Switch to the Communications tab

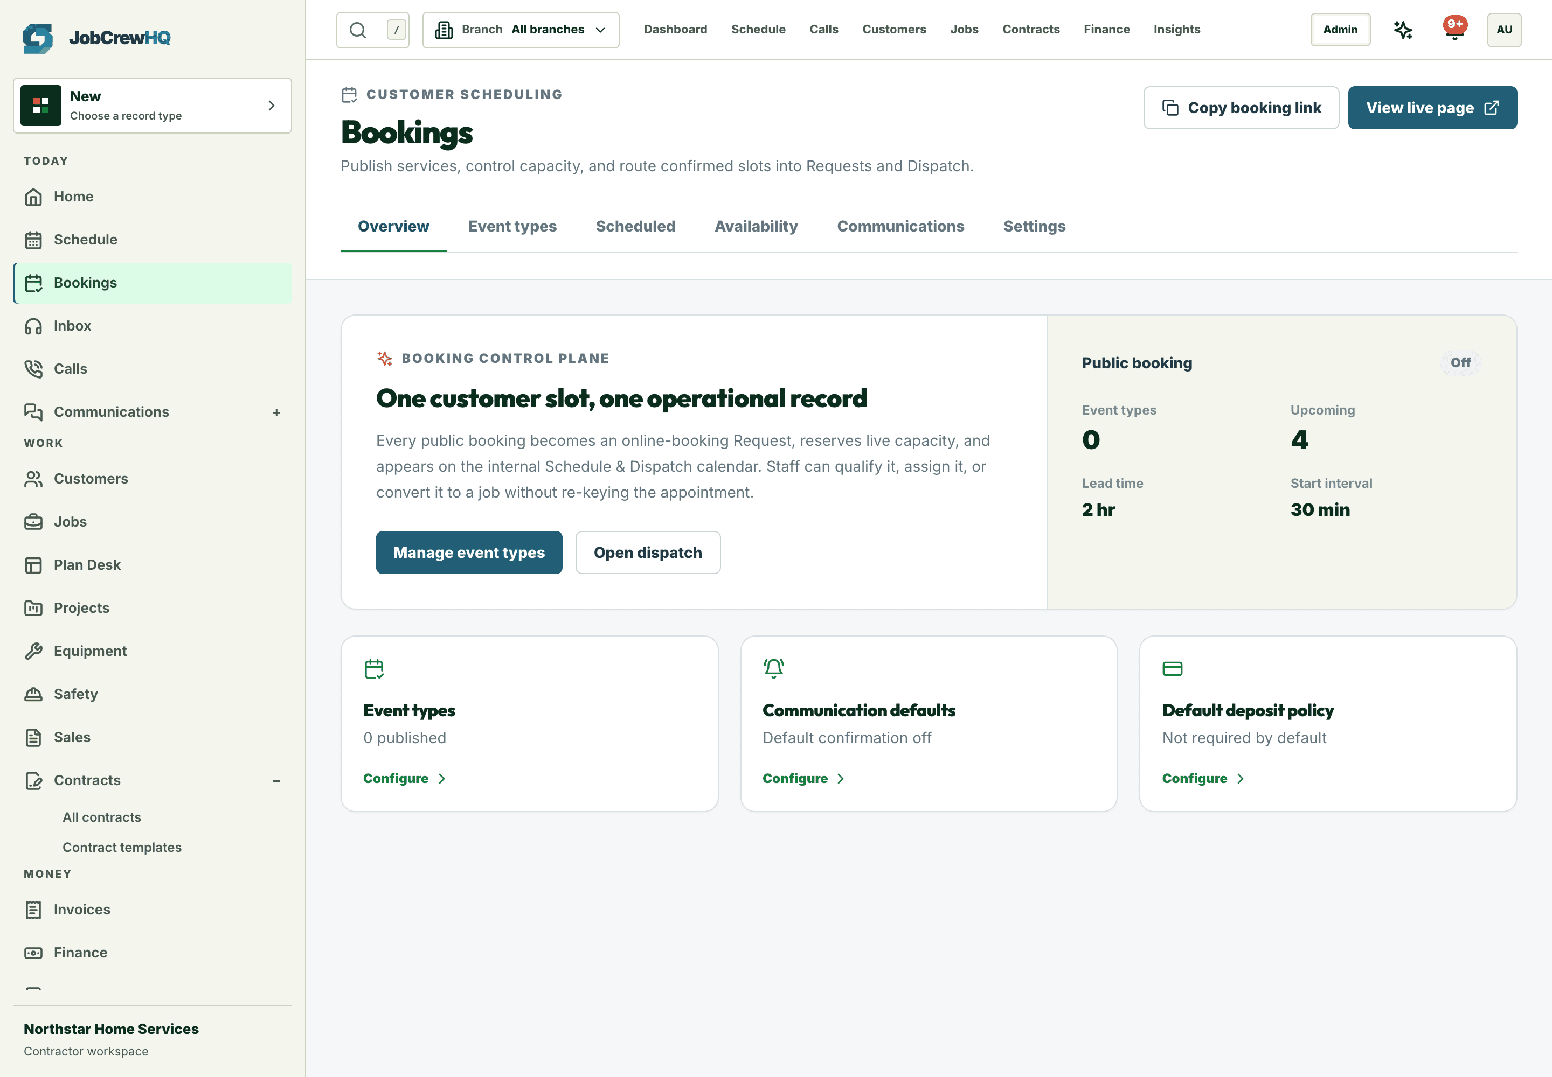click(x=901, y=227)
